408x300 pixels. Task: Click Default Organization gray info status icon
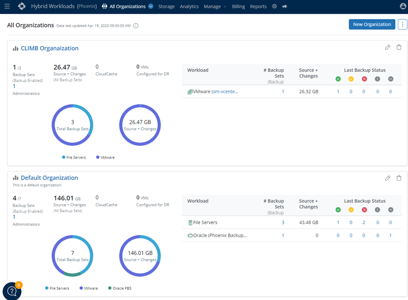point(377,210)
